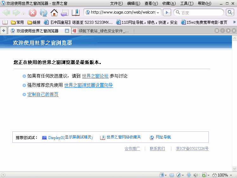This screenshot has height=178, width=237.
Task: Click the search magnifier button
Action: click(230, 12)
